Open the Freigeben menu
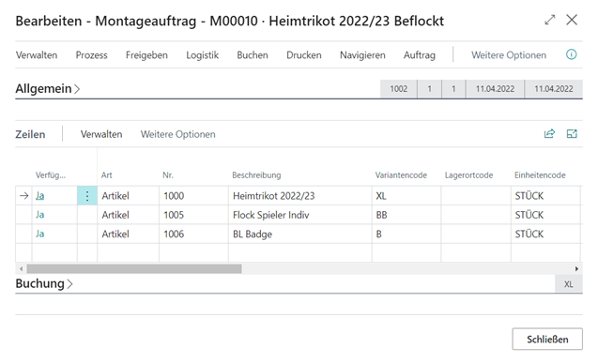The image size is (598, 363). pos(146,55)
